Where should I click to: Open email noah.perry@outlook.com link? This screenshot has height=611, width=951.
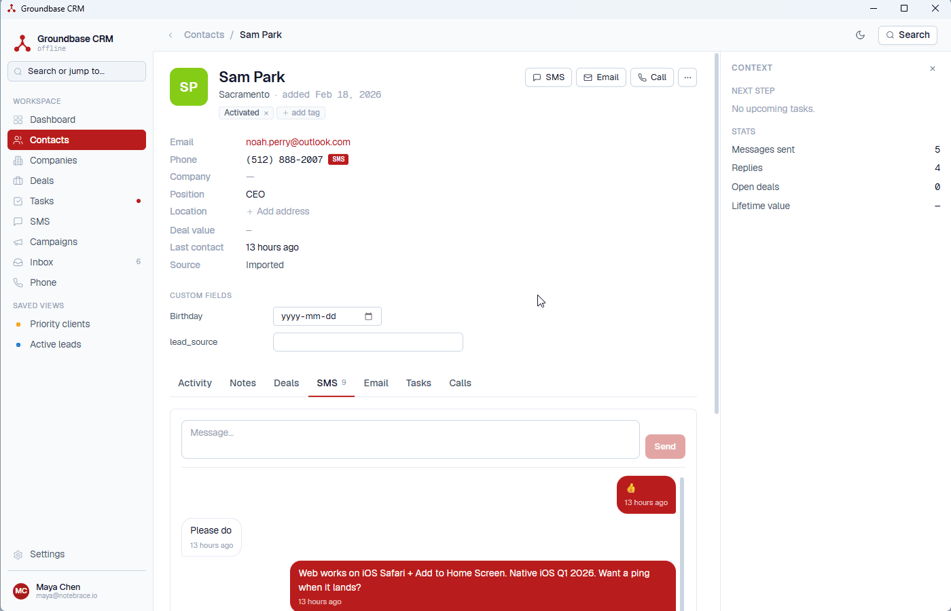click(x=298, y=142)
